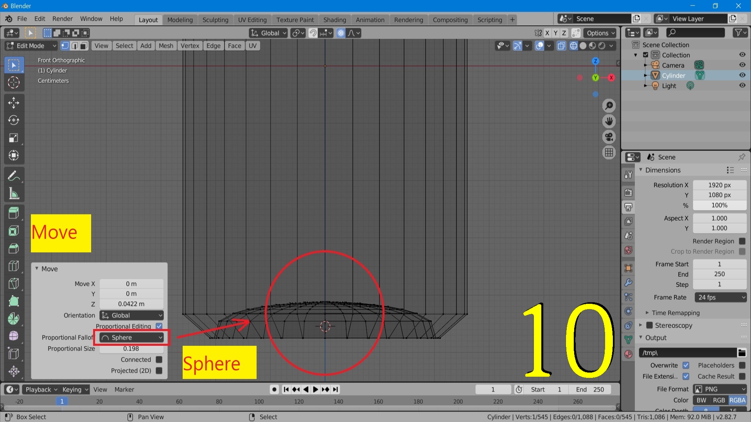
Task: Open the Material properties tab
Action: 629,354
